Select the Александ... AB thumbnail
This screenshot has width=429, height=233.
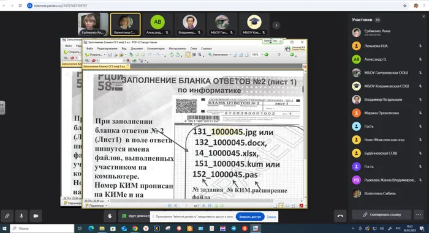point(158,24)
